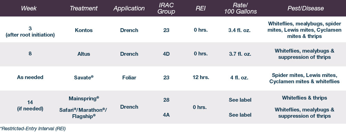Click the Restricted-Entry Interval footnote
Image resolution: width=346 pixels, height=132 pixels.
tap(33, 129)
